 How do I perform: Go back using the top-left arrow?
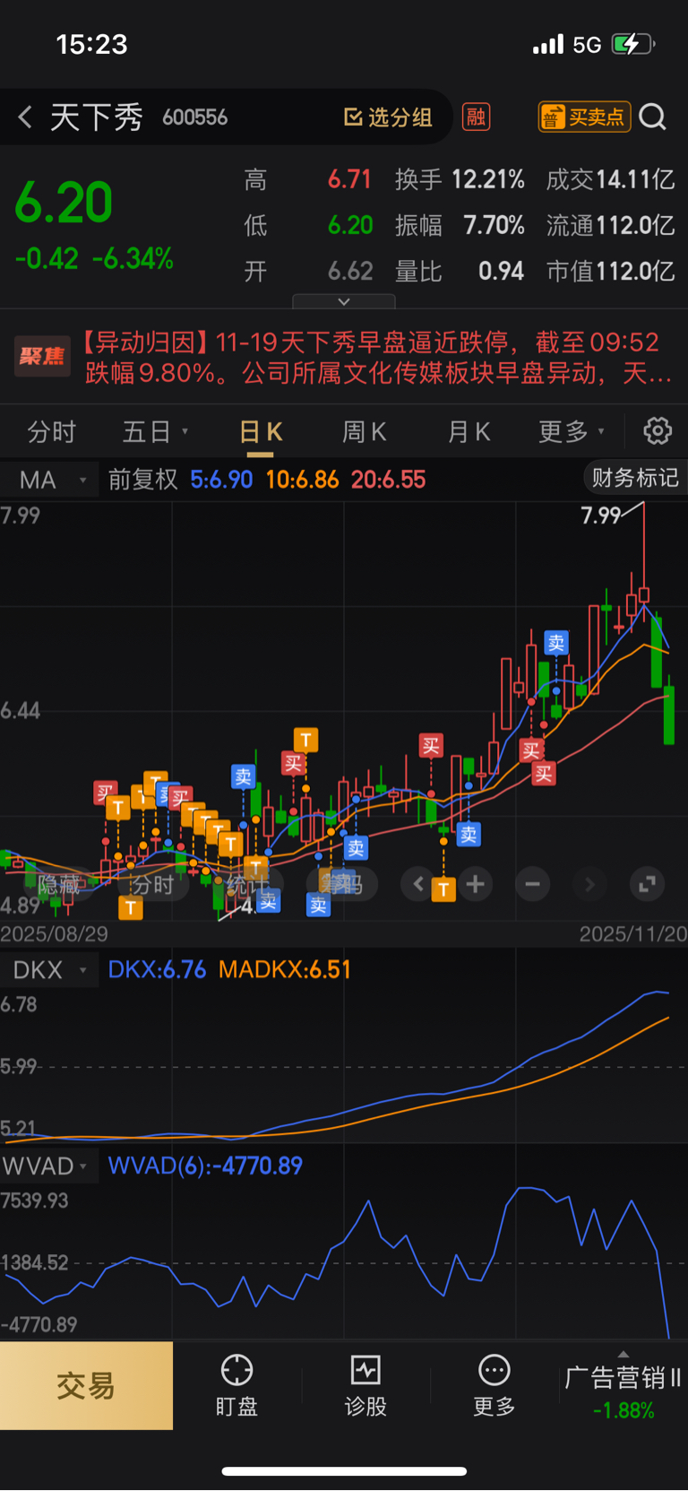pyautogui.click(x=25, y=117)
